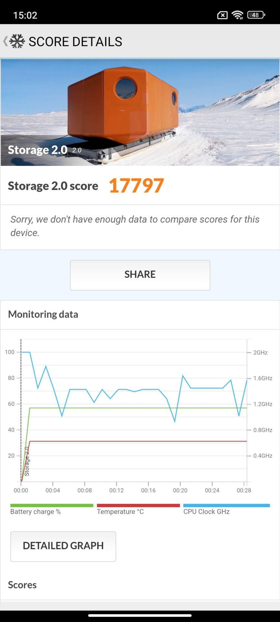Tap the 00:20 time marker on graph
The width and height of the screenshot is (280, 622).
point(180,490)
